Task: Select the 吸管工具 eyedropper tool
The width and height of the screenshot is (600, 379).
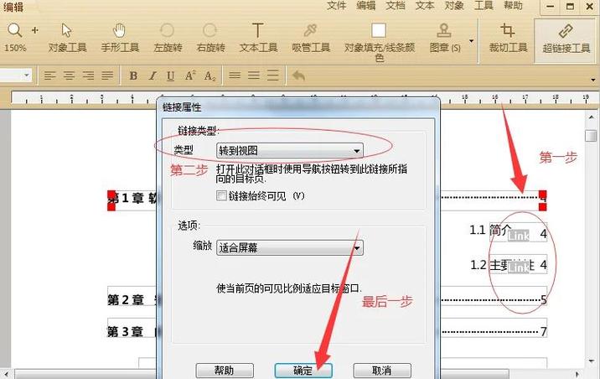Action: 311,38
